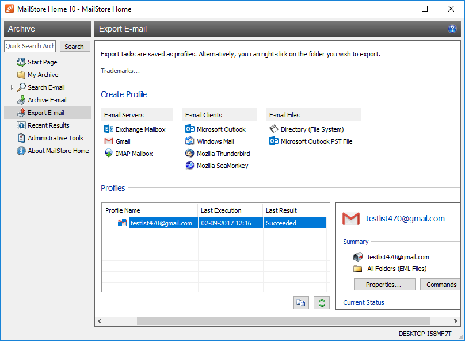The height and width of the screenshot is (341, 465).
Task: Choose IMAP Mailbox export
Action: 134,154
